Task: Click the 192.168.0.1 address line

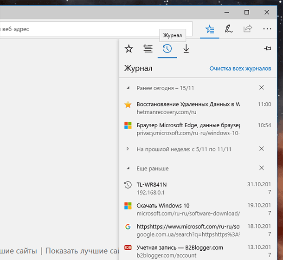Action: (x=150, y=193)
